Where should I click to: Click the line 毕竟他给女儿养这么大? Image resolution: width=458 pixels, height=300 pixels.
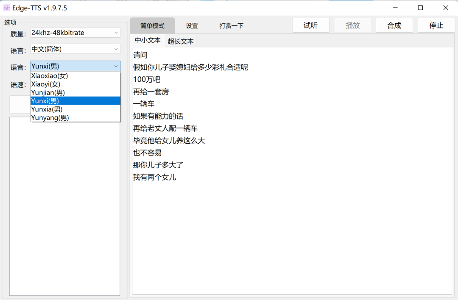169,141
